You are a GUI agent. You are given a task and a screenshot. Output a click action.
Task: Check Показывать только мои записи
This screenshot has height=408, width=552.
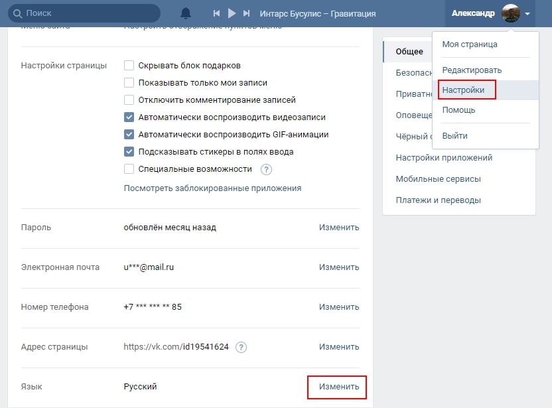(x=129, y=83)
